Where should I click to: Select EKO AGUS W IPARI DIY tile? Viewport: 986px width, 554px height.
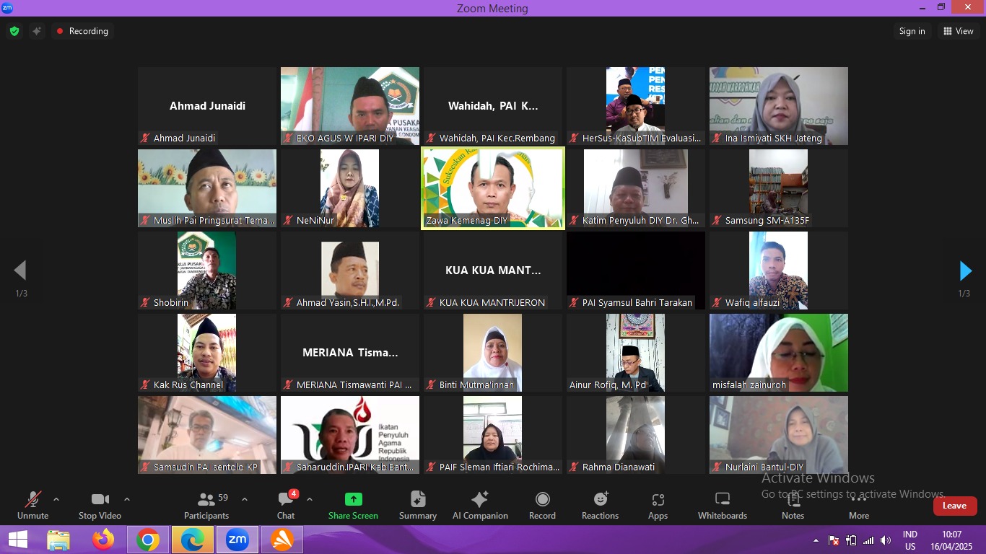(350, 106)
